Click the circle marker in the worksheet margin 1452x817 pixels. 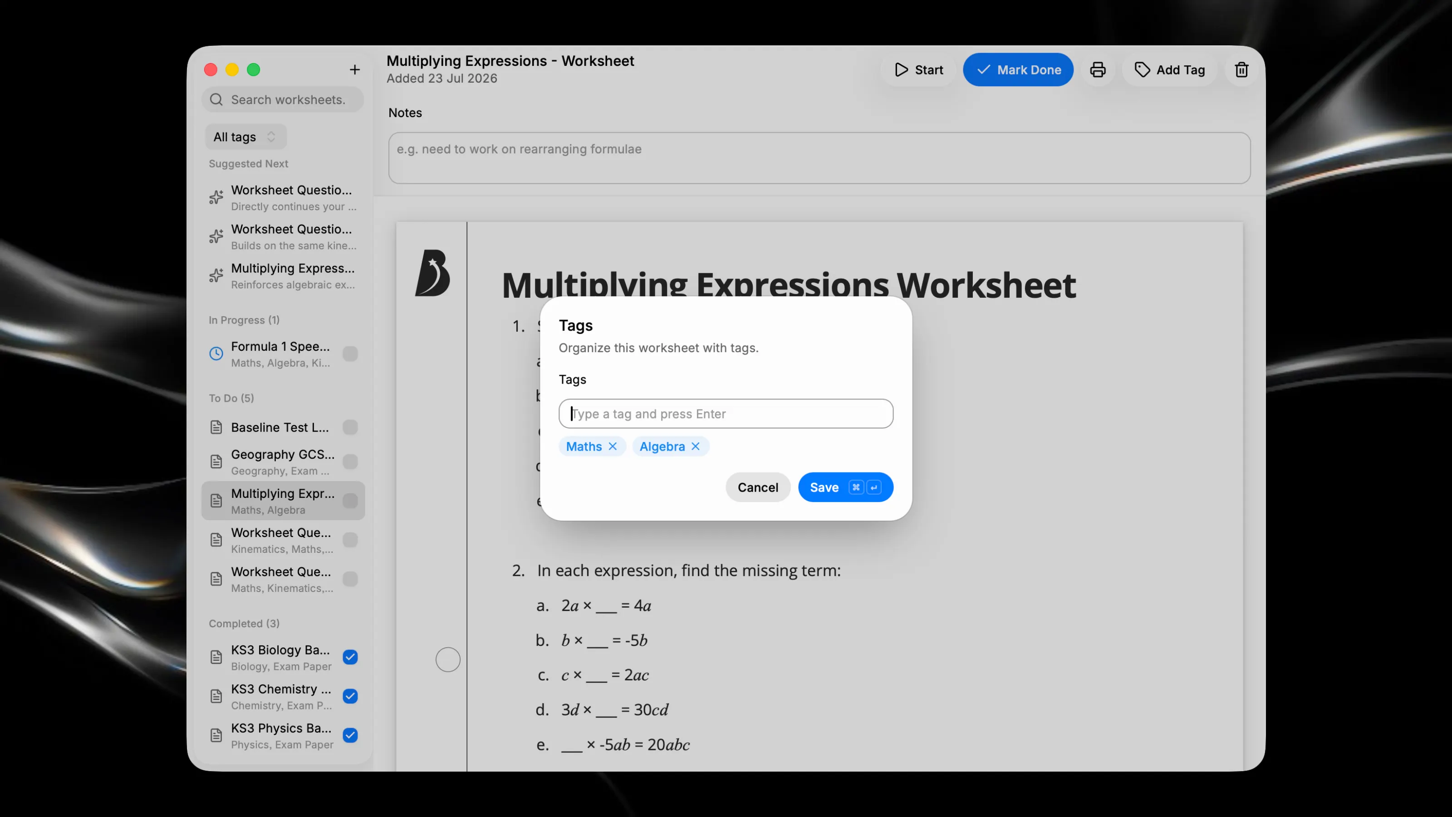[447, 659]
